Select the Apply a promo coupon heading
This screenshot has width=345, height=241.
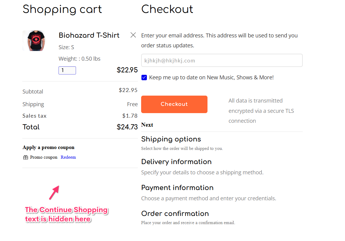[49, 147]
